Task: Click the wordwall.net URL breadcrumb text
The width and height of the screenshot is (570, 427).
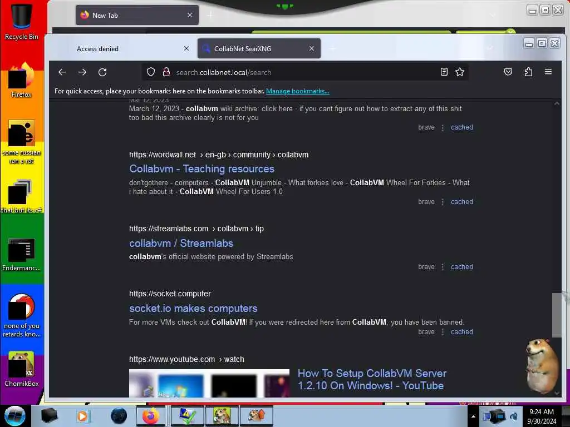Action: (218, 155)
